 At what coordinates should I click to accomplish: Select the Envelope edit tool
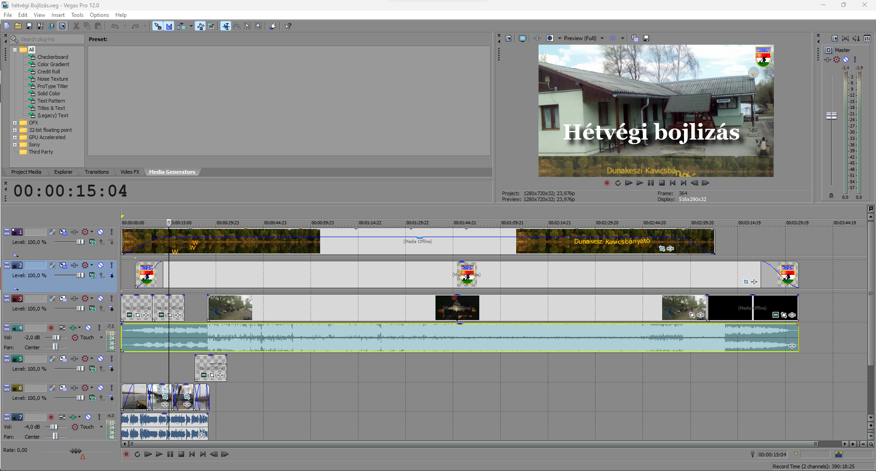coord(237,26)
